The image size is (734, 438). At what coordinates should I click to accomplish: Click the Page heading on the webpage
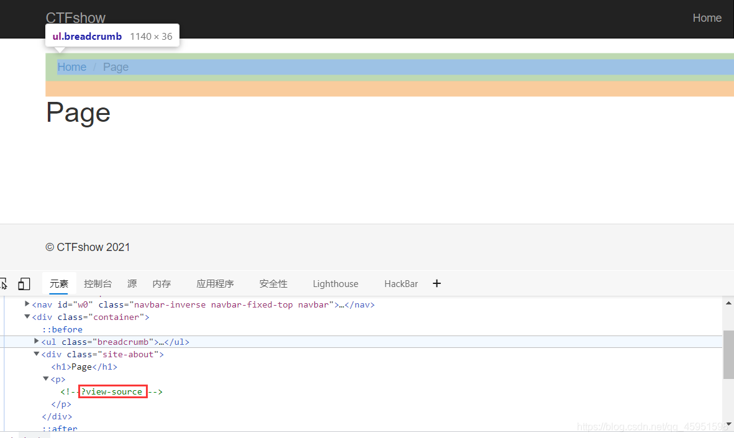(x=78, y=113)
